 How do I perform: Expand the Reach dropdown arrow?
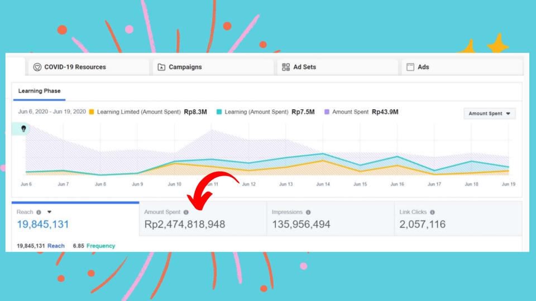49,212
